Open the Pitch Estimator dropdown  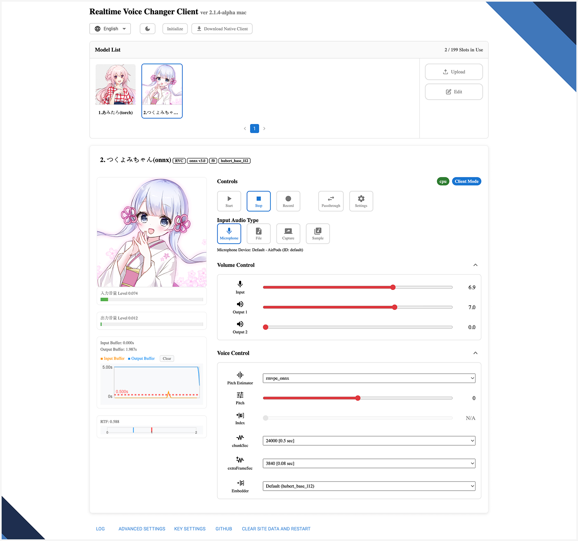pyautogui.click(x=369, y=378)
